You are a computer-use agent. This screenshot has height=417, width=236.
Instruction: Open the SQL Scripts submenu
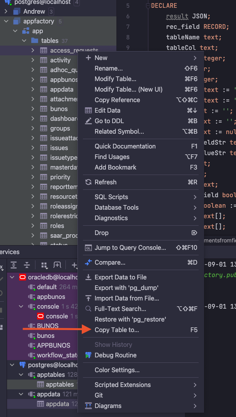(141, 197)
